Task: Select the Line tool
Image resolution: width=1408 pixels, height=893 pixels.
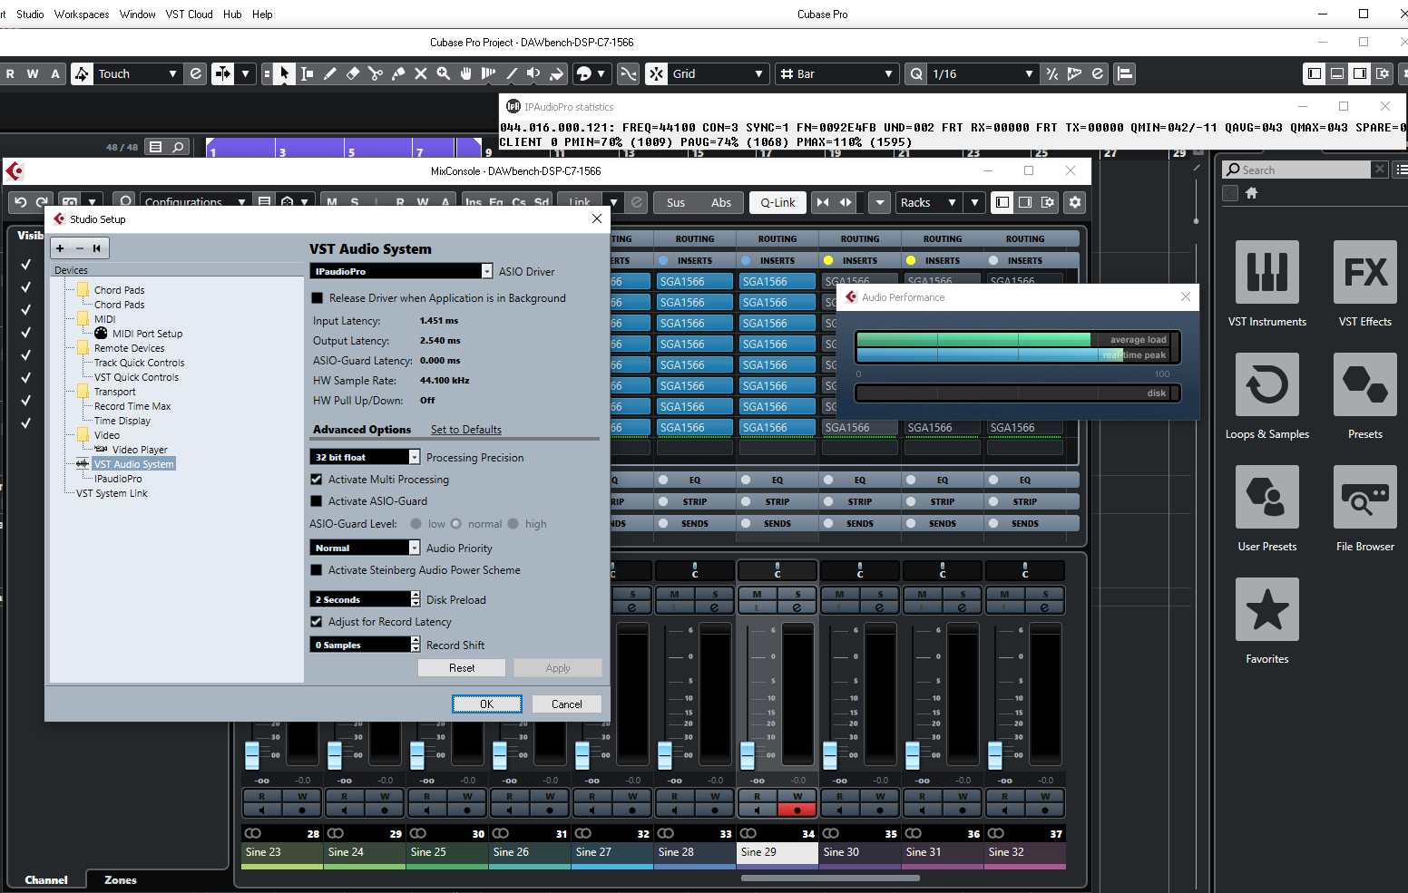Action: tap(512, 73)
